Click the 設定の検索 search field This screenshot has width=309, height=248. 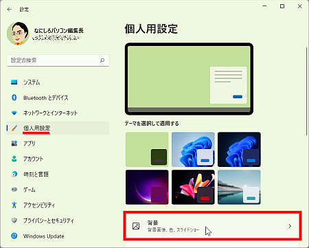[x=58, y=60]
